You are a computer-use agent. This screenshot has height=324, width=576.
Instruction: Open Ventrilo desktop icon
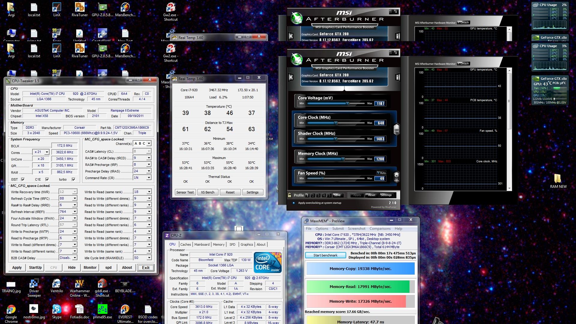point(57,286)
